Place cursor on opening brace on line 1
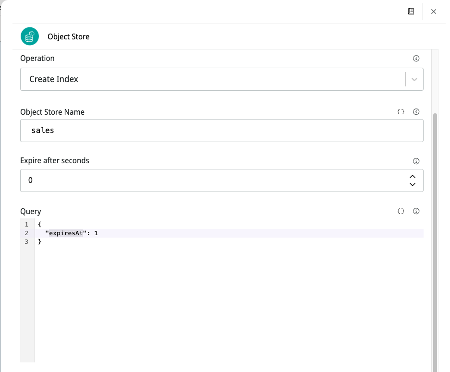The width and height of the screenshot is (450, 372). pos(40,224)
